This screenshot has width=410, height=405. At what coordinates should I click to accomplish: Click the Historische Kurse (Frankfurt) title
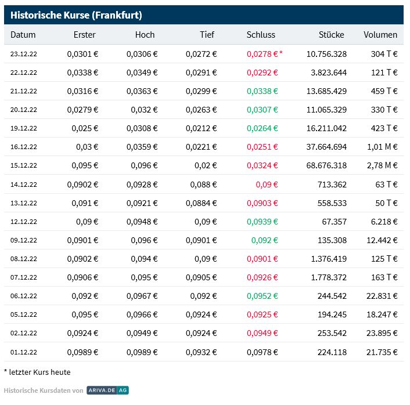(x=76, y=15)
